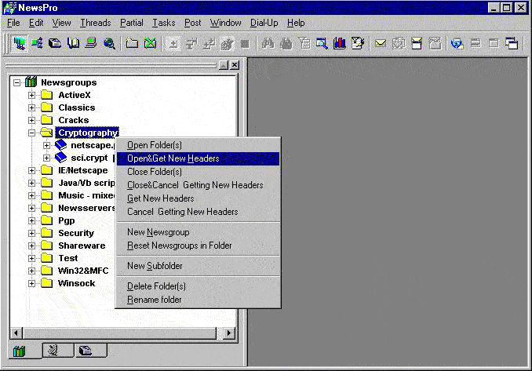The width and height of the screenshot is (532, 371).
Task: Expand the ActiveX folder node
Action: [32, 95]
